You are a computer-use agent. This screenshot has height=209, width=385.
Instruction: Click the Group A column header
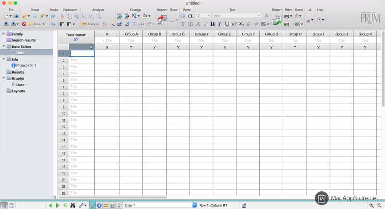coord(130,34)
